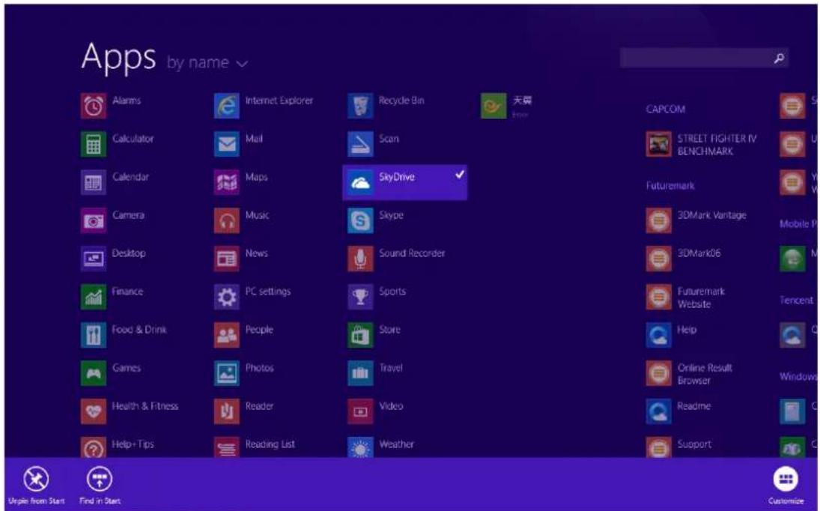Screen dimensions: 820x511
Task: Open the News app icon
Action: 226,259
